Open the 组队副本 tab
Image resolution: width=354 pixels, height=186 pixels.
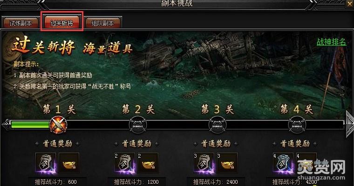tap(103, 23)
